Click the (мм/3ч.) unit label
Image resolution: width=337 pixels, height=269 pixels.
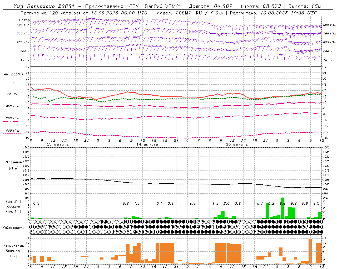coord(13,201)
